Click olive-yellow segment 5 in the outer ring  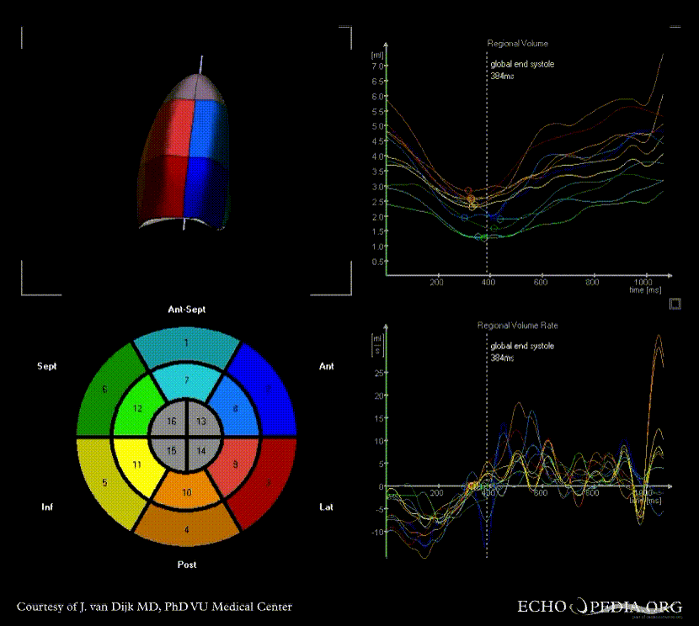click(103, 484)
